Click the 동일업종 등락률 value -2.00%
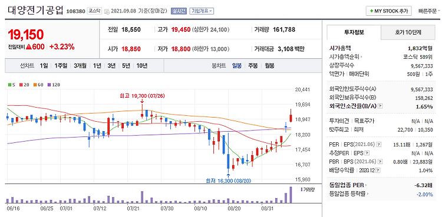Image resolution: width=442 pixels, height=217 pixels. click(424, 194)
